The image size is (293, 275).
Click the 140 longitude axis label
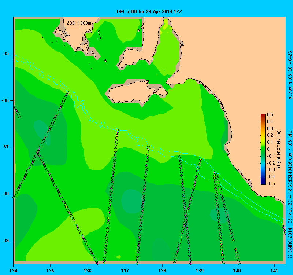[x=237, y=271]
